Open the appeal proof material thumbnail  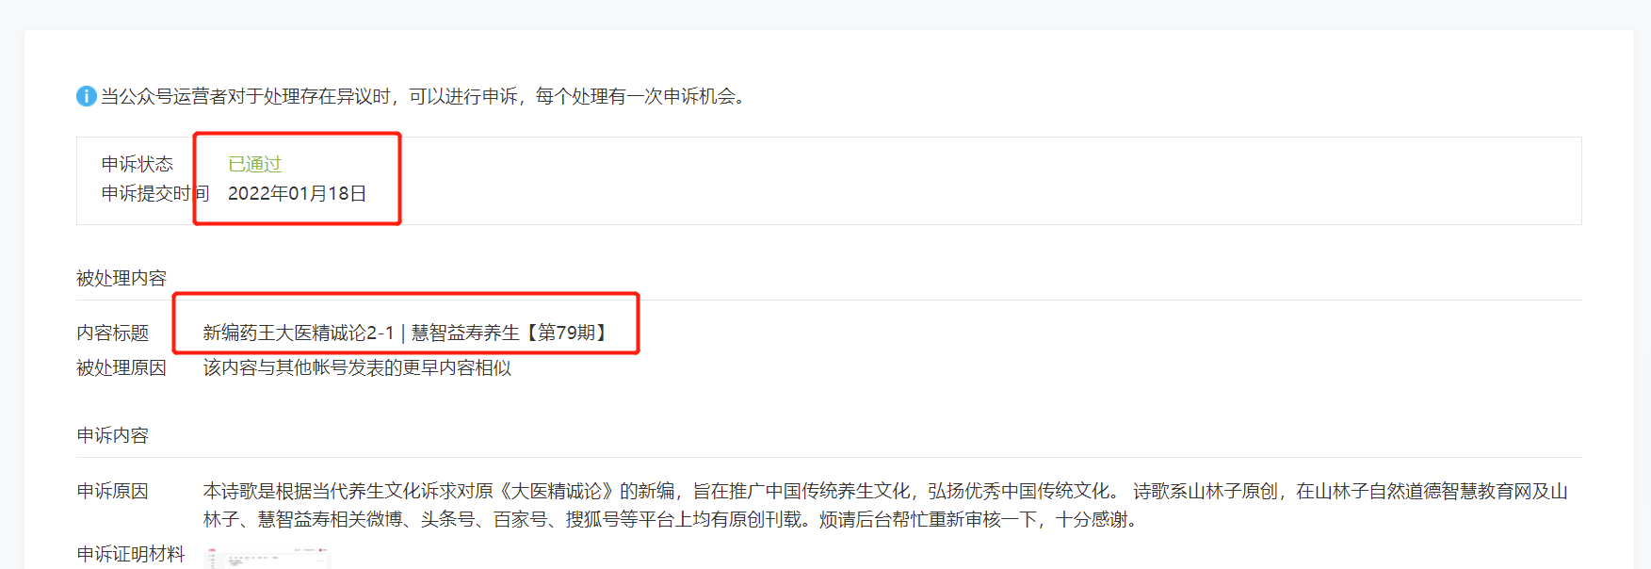click(x=267, y=558)
